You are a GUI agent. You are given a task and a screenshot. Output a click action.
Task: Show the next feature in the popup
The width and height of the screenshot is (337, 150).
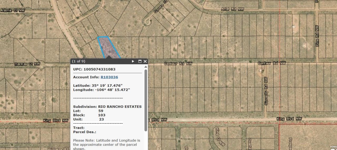[133, 61]
